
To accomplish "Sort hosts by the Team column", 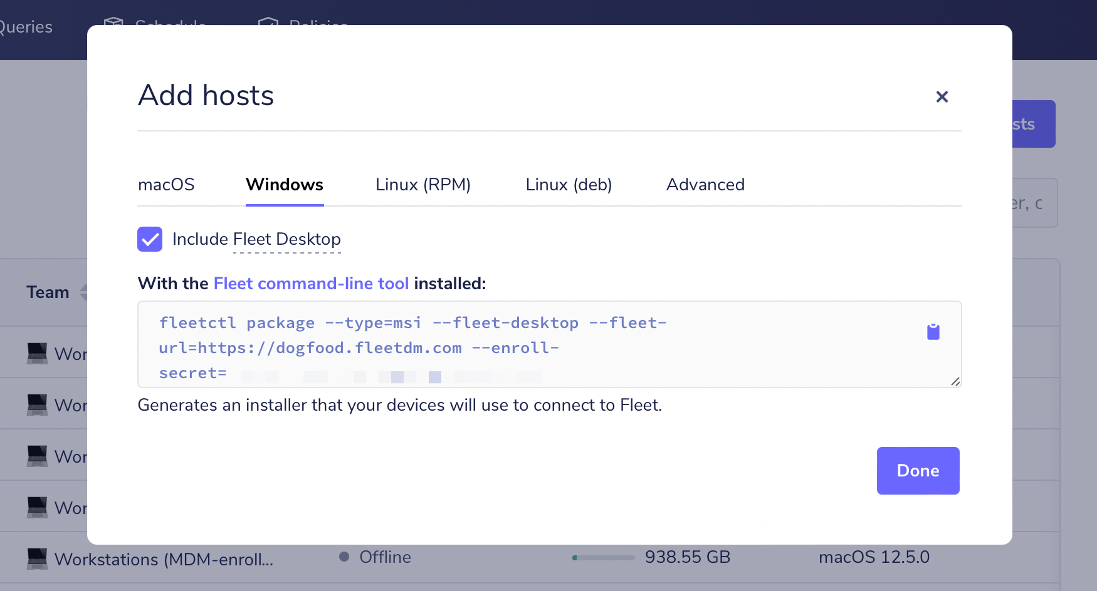I will pos(48,292).
